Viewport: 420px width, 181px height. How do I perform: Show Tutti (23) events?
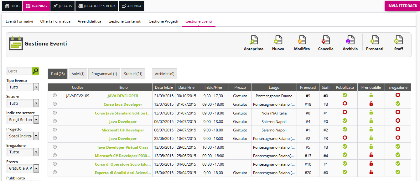coord(58,74)
